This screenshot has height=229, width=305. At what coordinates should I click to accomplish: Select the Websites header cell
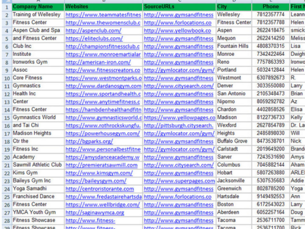(x=103, y=7)
